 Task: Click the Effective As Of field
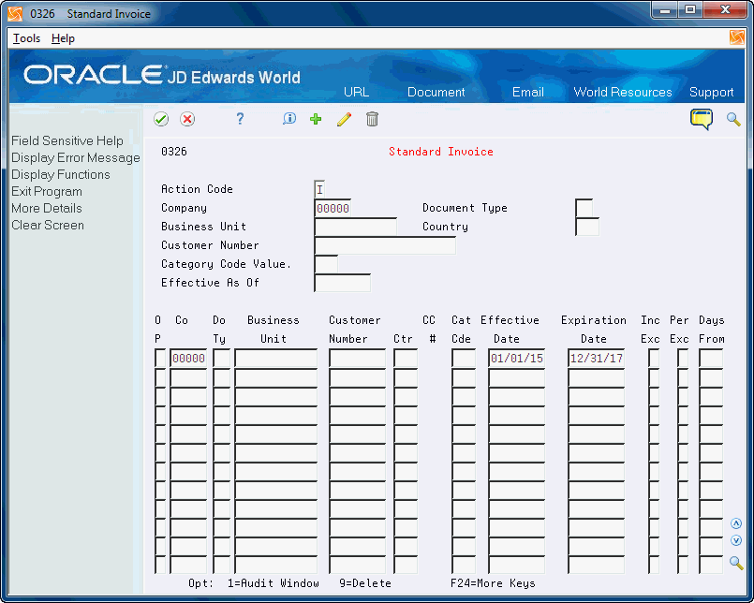click(x=343, y=283)
